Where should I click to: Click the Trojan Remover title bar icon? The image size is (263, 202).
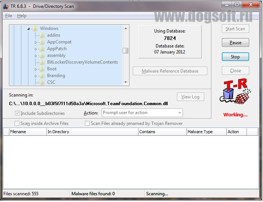point(6,6)
